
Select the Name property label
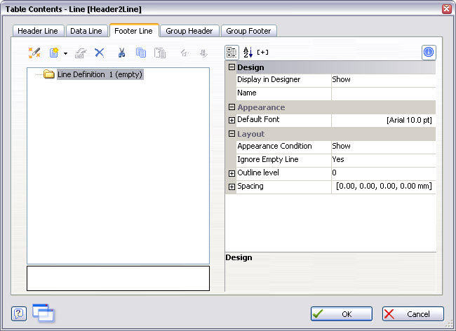coord(247,93)
